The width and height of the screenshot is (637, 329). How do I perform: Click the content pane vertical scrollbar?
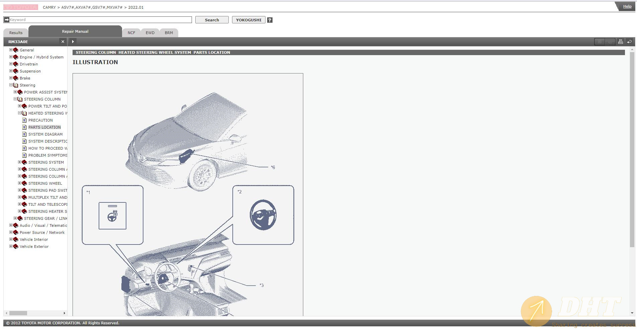(632, 150)
